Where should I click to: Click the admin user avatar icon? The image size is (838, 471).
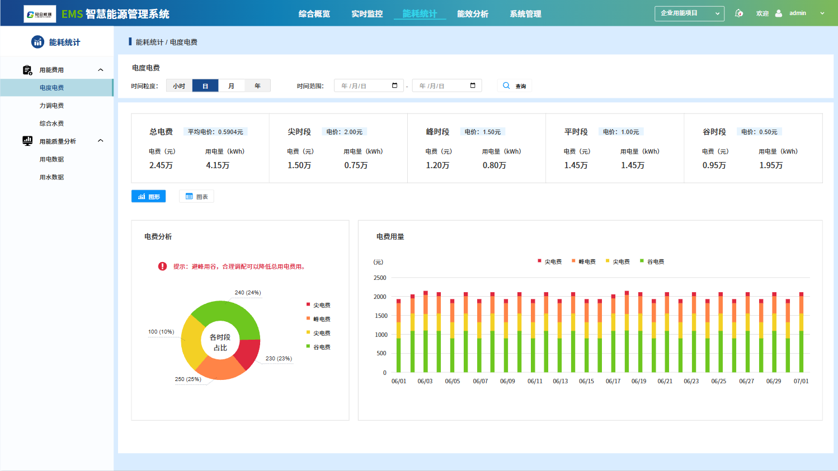779,13
